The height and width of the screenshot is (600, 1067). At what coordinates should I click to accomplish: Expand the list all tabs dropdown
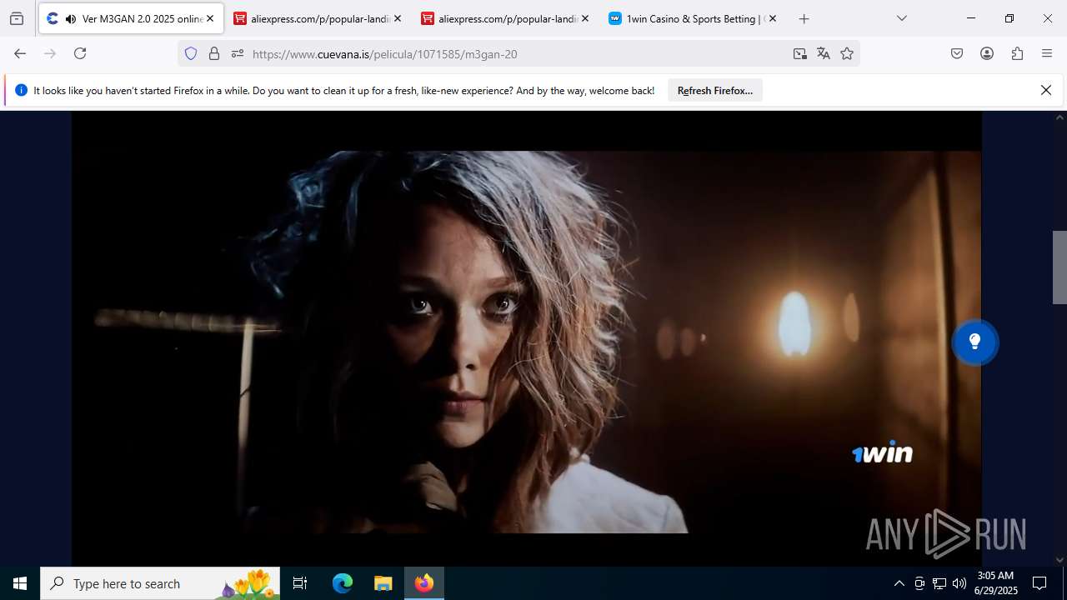click(902, 18)
